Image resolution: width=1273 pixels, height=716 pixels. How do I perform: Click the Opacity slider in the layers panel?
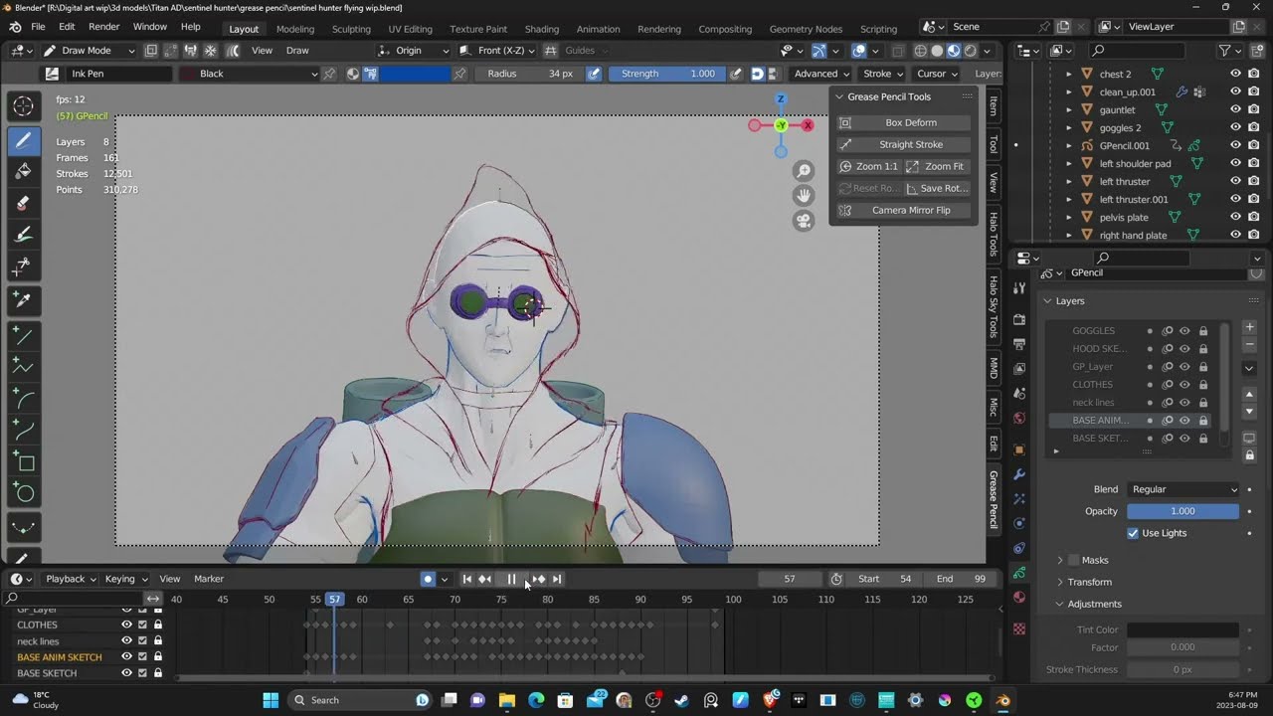(1182, 510)
